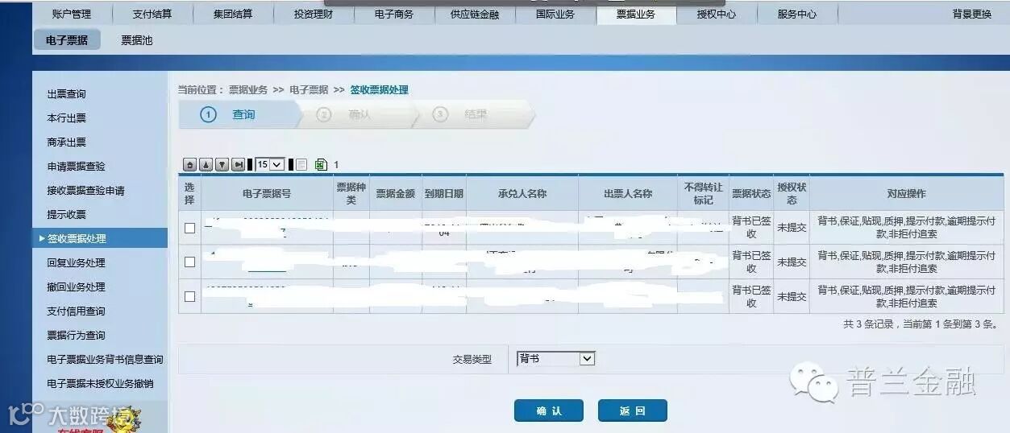Open the 电子商务 menu
Screen dimensions: 1010x433
pyautogui.click(x=394, y=14)
